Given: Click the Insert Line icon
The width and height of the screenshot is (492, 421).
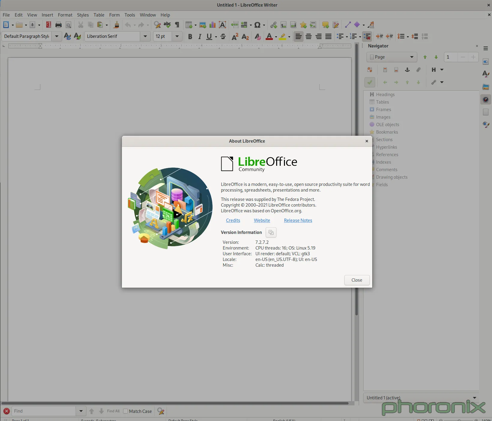Looking at the screenshot, I should (x=348, y=25).
